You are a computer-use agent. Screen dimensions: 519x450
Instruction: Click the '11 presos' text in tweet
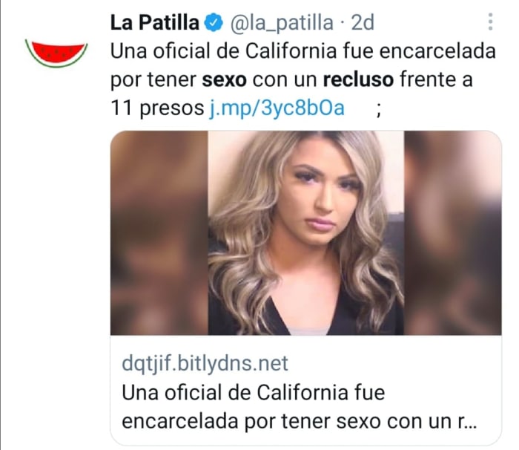click(x=157, y=108)
